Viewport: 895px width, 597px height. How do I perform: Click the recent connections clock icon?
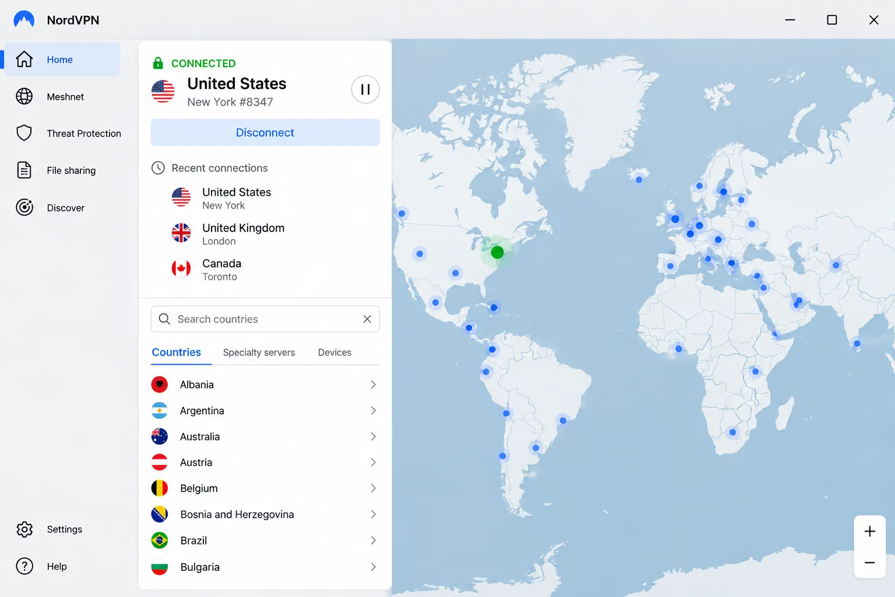(158, 168)
